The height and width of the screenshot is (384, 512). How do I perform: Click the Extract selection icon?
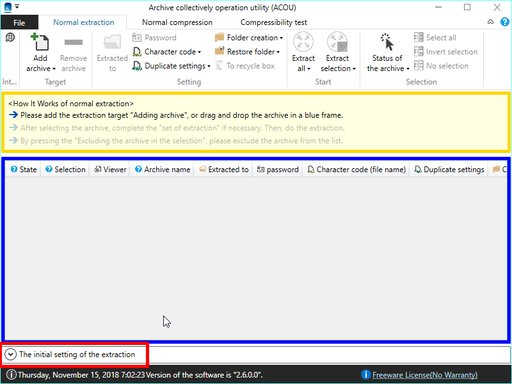337,43
